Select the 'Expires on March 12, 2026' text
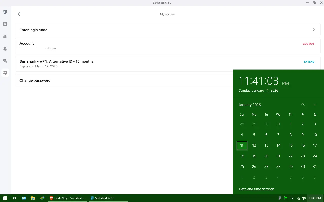Image resolution: width=324 pixels, height=202 pixels. point(38,66)
